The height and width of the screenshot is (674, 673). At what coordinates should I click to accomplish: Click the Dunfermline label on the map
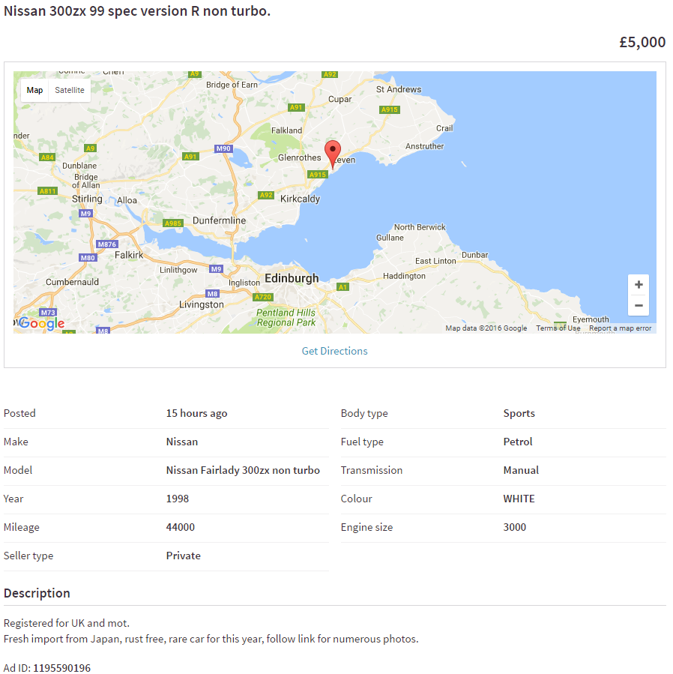[219, 220]
